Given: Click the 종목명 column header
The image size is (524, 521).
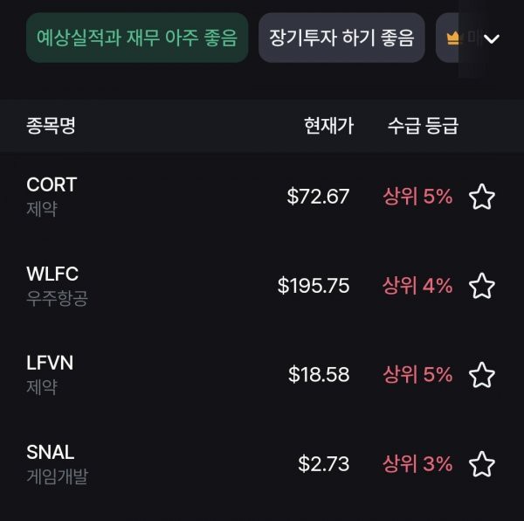Looking at the screenshot, I should (51, 126).
